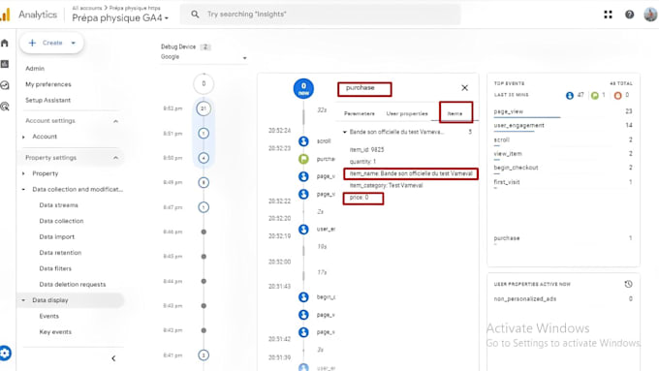
Task: Open Data filters
Action: pos(55,268)
